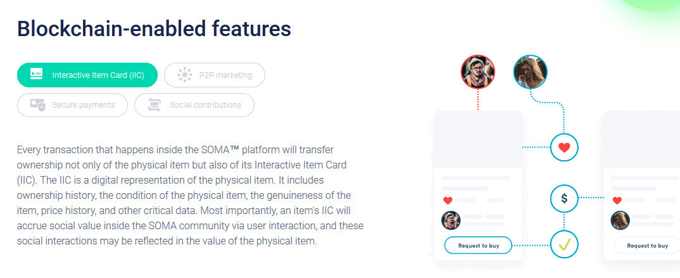Switch to the P2P marketing tab

pos(214,75)
